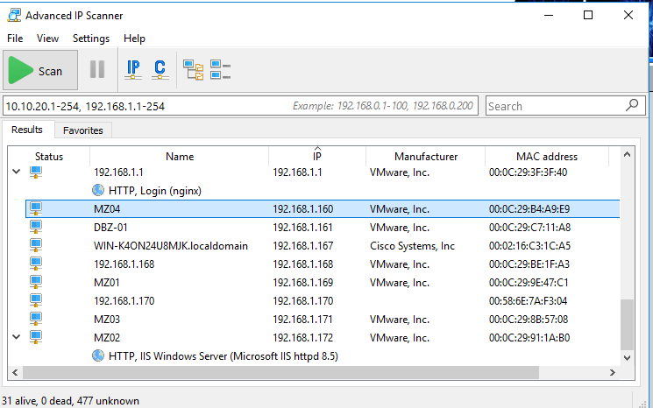Click IP cell 192.168.1.160
This screenshot has width=653, height=408.
tap(302, 208)
